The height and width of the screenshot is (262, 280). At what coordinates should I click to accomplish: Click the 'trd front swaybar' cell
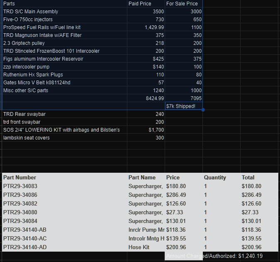tap(64, 122)
